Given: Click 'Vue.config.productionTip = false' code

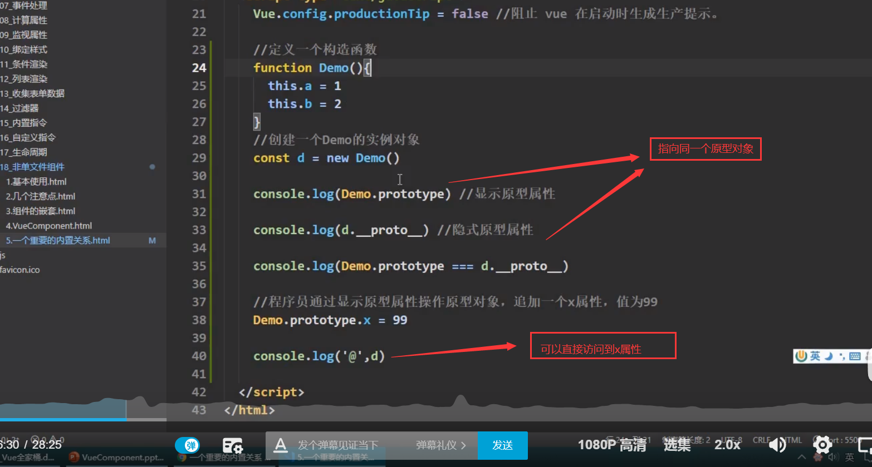Looking at the screenshot, I should point(371,14).
